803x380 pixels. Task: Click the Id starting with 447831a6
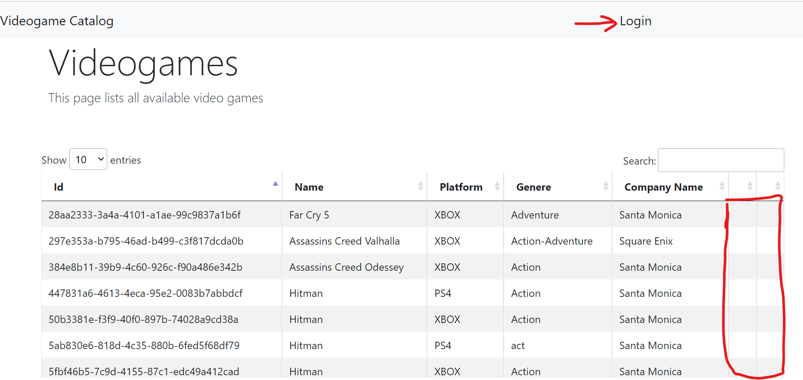146,293
